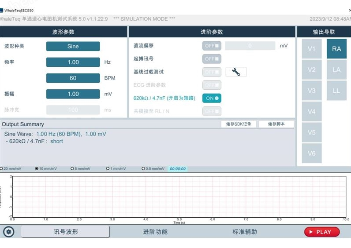351x248 pixels.
Task: Open settings with the gear icon
Action: 9,232
